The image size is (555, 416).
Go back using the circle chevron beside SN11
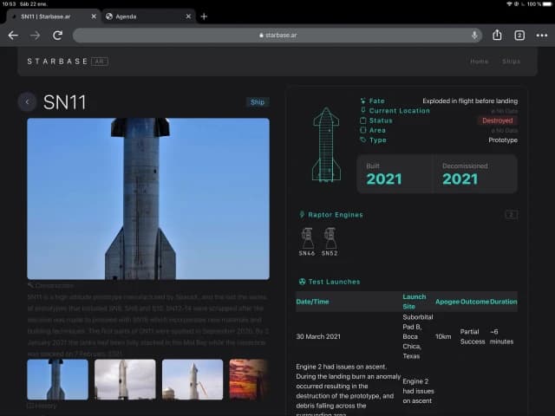tap(27, 102)
